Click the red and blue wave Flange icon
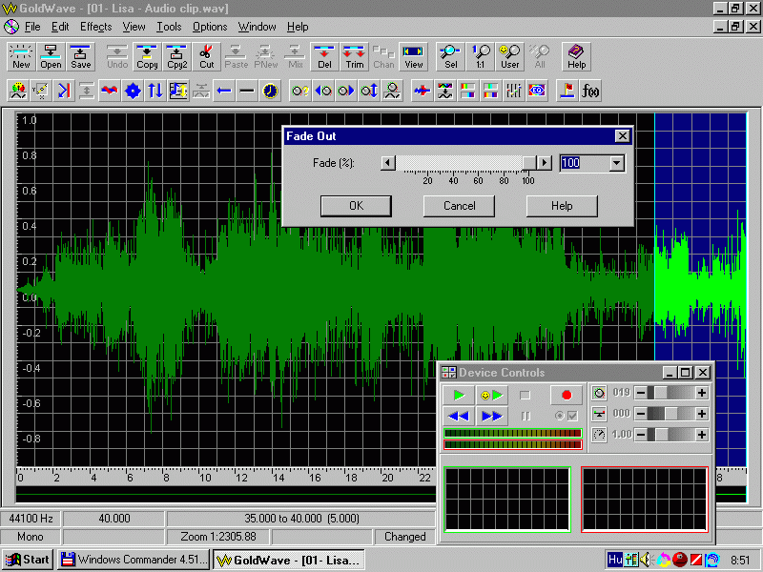Image resolution: width=763 pixels, height=572 pixels. click(110, 91)
